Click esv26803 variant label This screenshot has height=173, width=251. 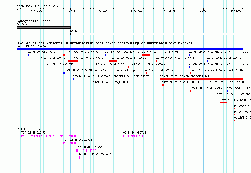[x=243, y=118]
